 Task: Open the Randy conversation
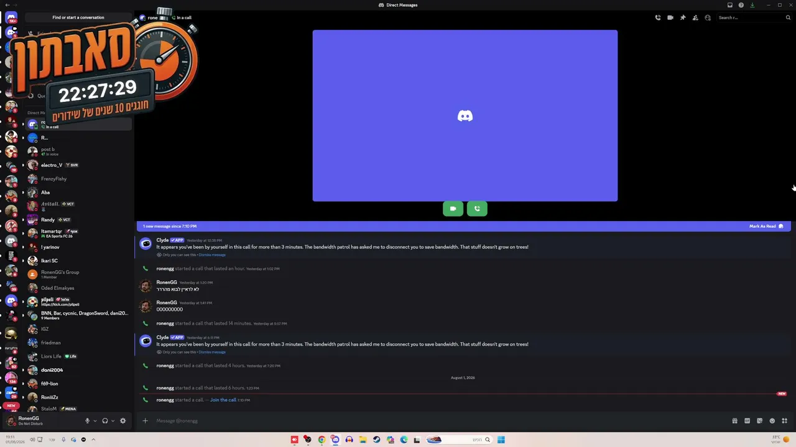[78, 220]
